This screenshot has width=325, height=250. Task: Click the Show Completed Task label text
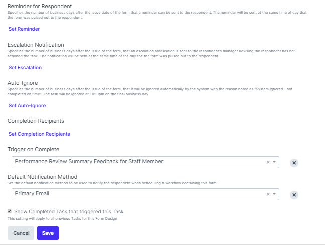coord(69,211)
